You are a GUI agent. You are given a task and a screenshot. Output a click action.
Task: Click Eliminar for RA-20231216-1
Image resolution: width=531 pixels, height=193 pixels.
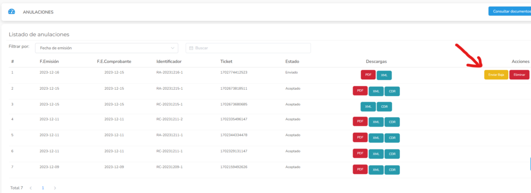(x=519, y=75)
